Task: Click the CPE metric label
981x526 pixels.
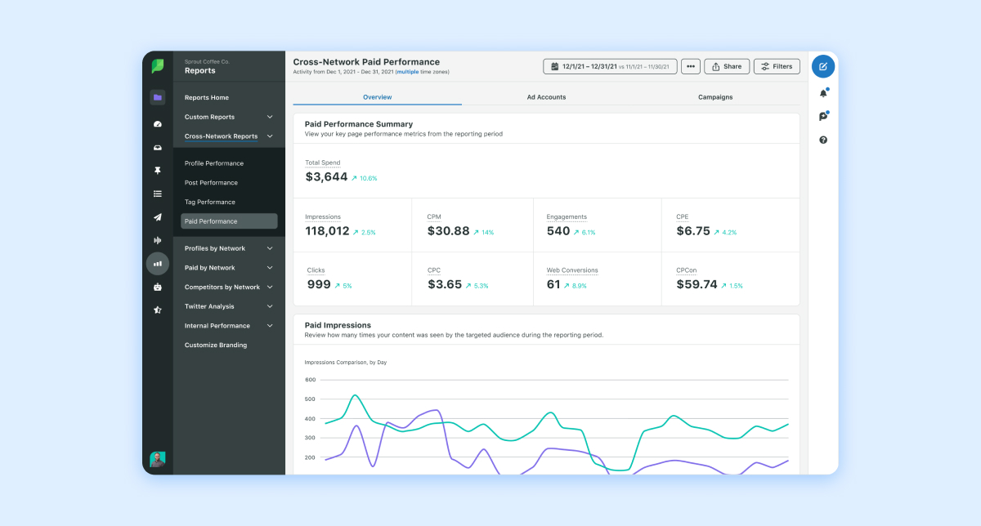Action: point(683,216)
